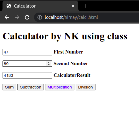The image size is (139, 114).
Task: Click the Subtraction button
Action: point(31,87)
